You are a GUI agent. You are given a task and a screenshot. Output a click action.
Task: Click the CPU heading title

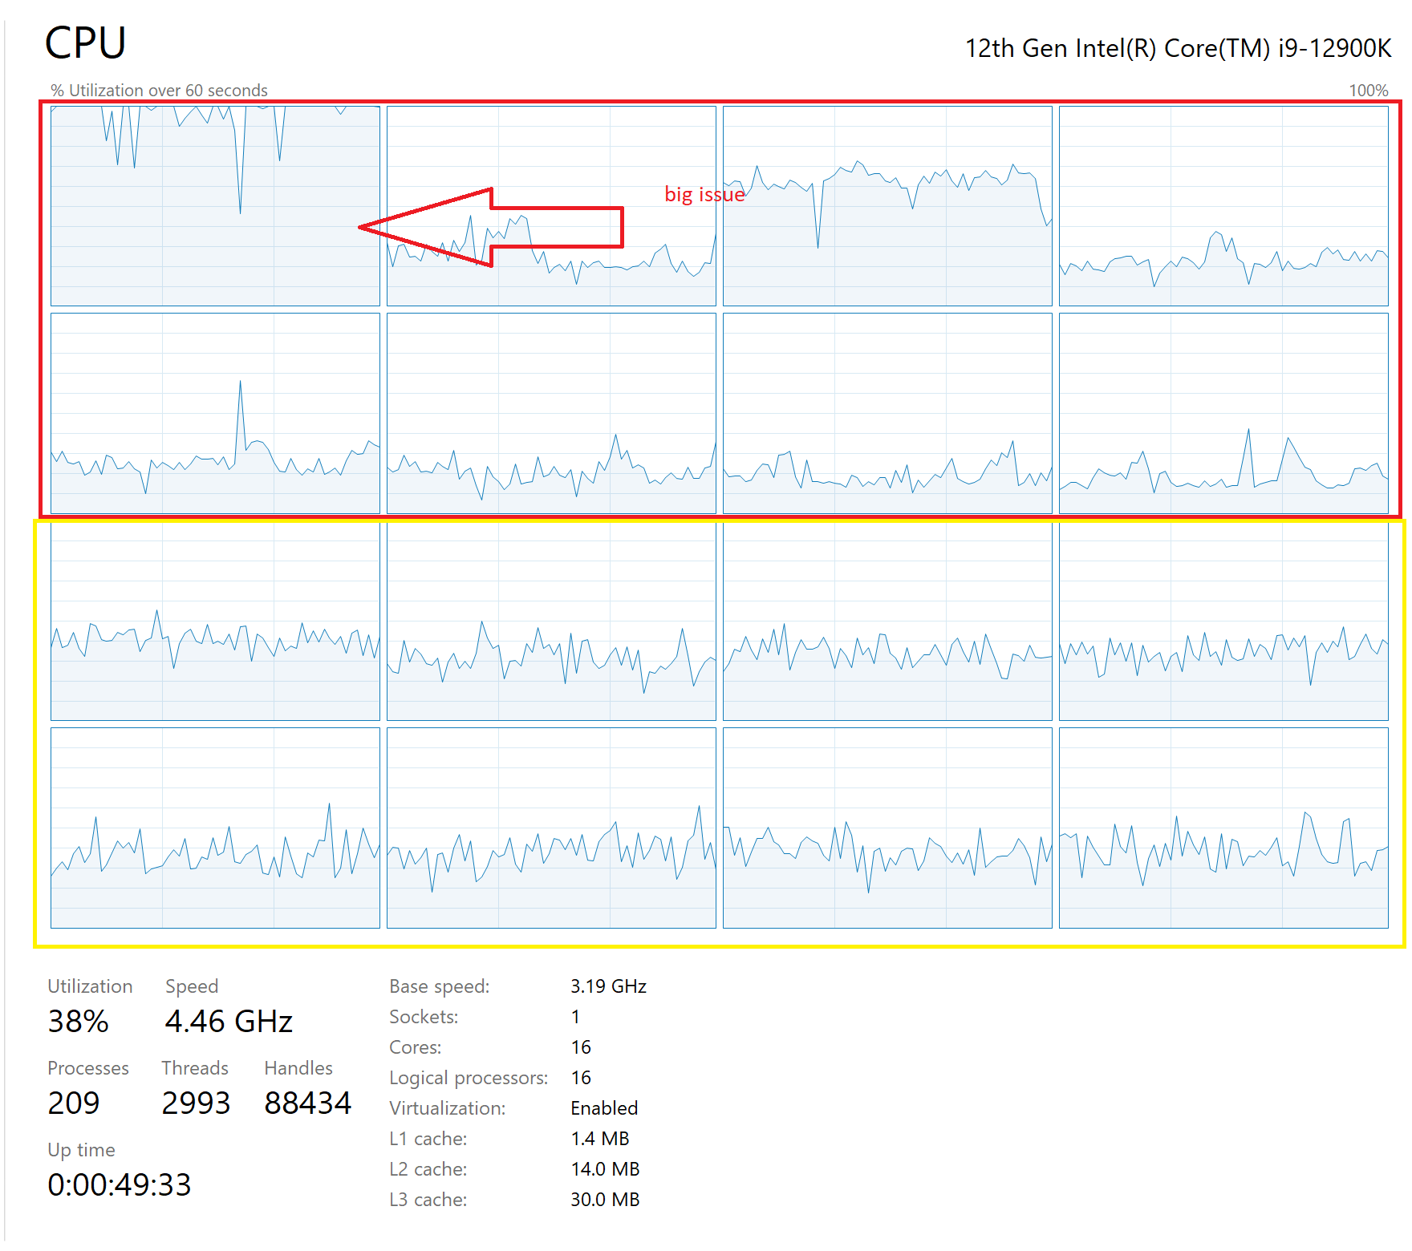85,43
